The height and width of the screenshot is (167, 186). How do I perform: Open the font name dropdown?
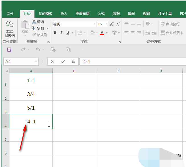pyautogui.click(x=95, y=24)
